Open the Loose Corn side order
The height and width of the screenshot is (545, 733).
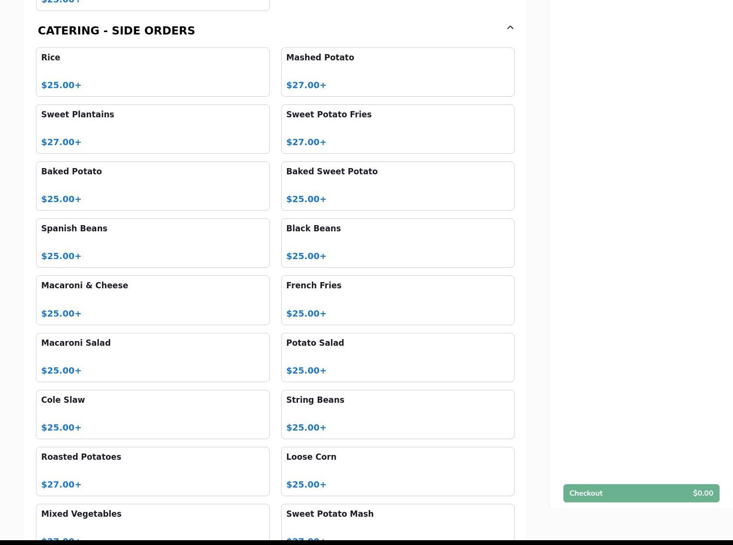(398, 471)
